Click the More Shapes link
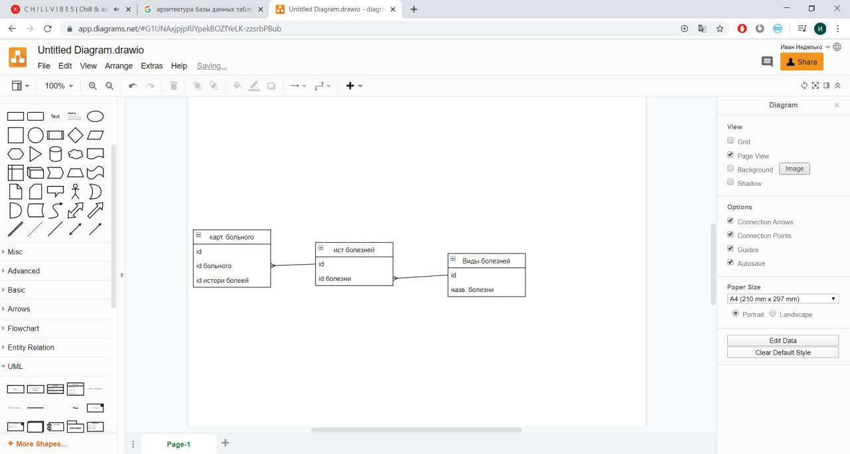Viewport: 850px width, 454px height. (37, 443)
